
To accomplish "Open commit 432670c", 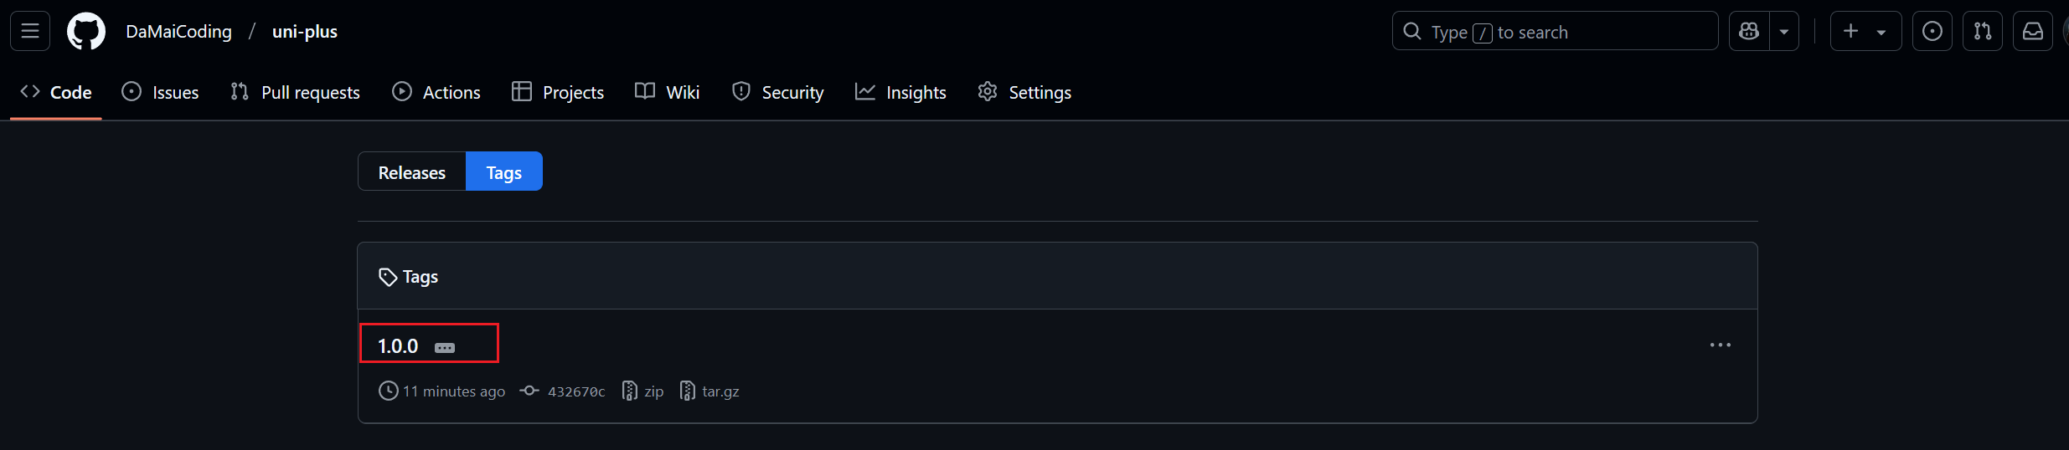I will (x=575, y=391).
